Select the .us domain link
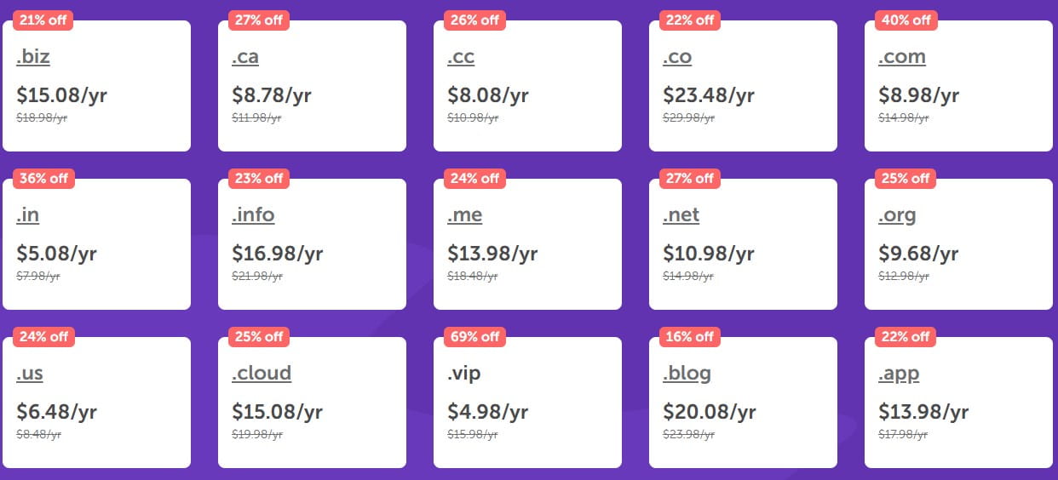The width and height of the screenshot is (1058, 480). click(x=30, y=374)
